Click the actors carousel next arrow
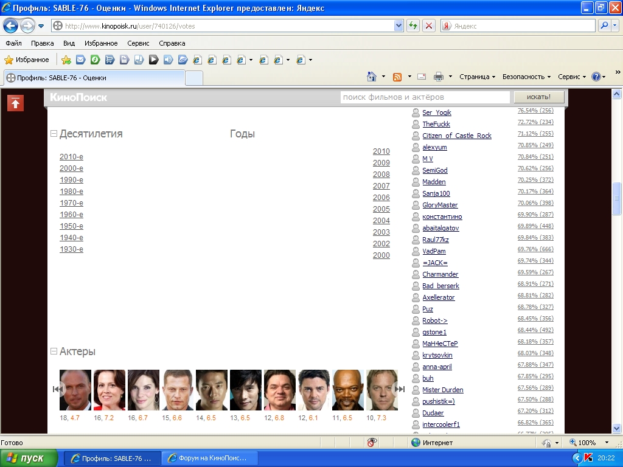The height and width of the screenshot is (467, 623). [x=400, y=389]
